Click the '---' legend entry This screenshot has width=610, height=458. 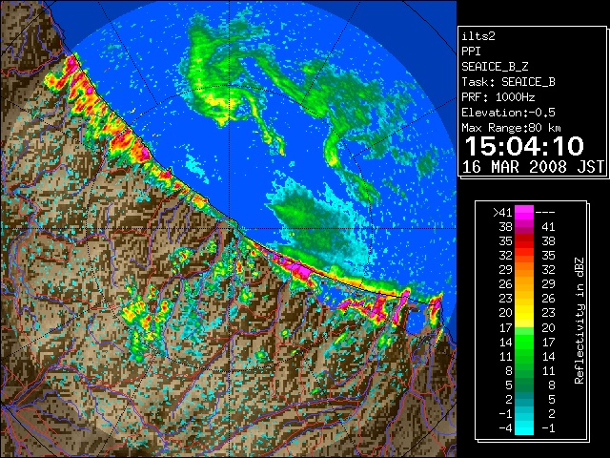[x=545, y=212]
